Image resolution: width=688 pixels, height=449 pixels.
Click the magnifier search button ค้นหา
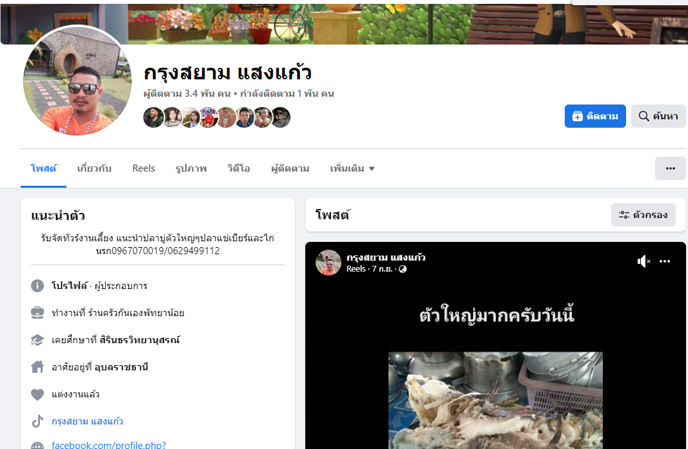pos(658,116)
